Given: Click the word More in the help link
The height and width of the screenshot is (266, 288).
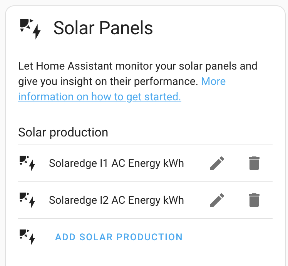Looking at the screenshot, I should [213, 81].
